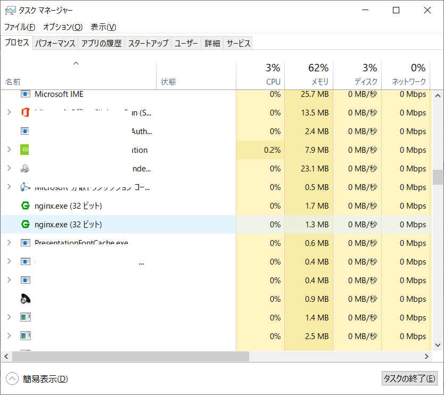The width and height of the screenshot is (444, 395).
Task: Expand the Office Click-to-Run process group
Action: click(x=9, y=112)
